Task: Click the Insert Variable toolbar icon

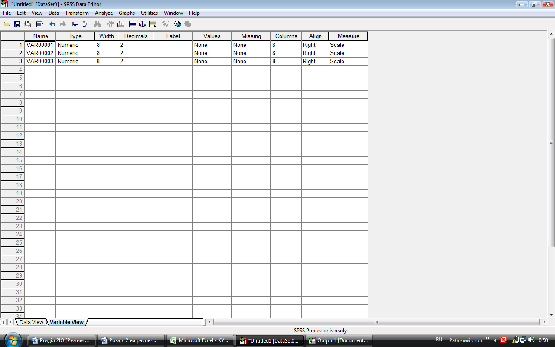Action: pos(120,24)
